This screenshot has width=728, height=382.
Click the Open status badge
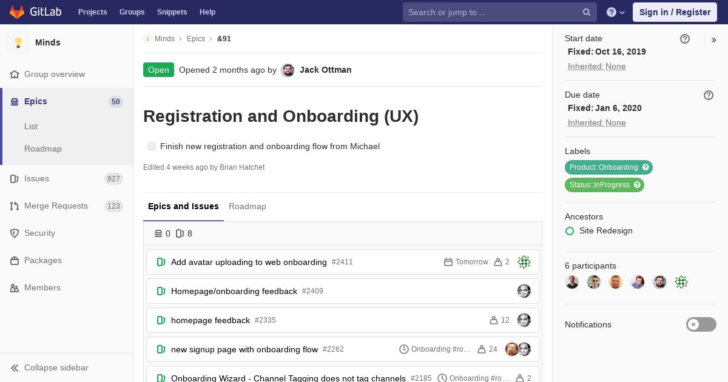coord(158,70)
